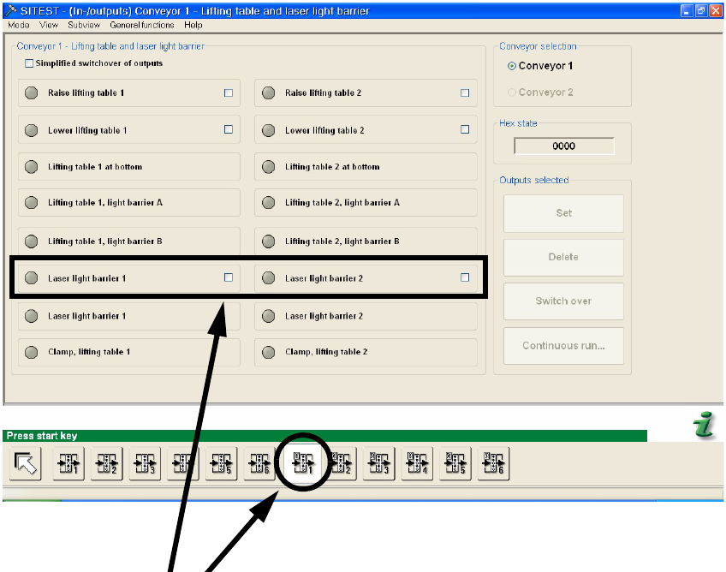This screenshot has width=726, height=572.
Task: Click status LED for Lifting table 1 at bottom
Action: tap(31, 167)
